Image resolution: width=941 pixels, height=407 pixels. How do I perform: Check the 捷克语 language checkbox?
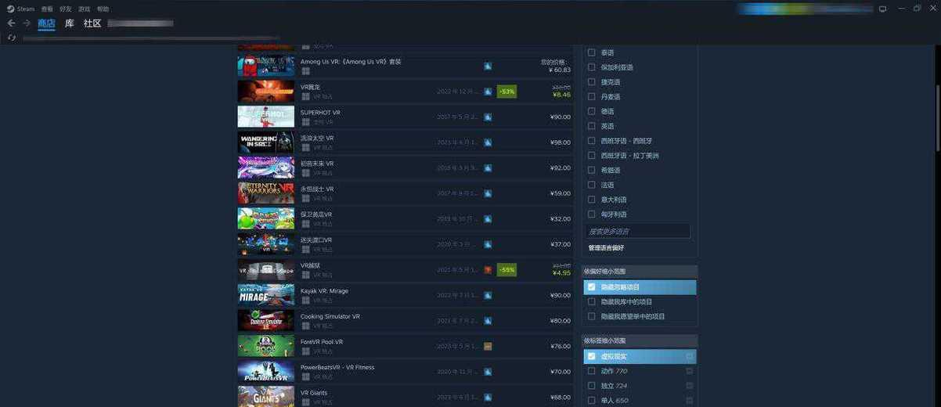point(592,82)
